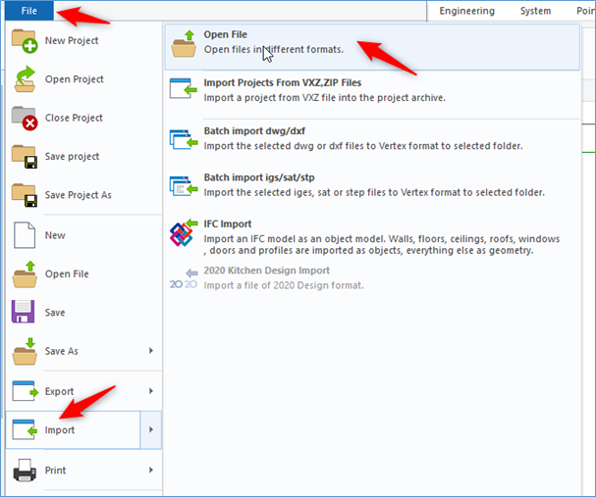Click the Close Project red X icon
Screen dimensions: 596x497
(x=25, y=118)
